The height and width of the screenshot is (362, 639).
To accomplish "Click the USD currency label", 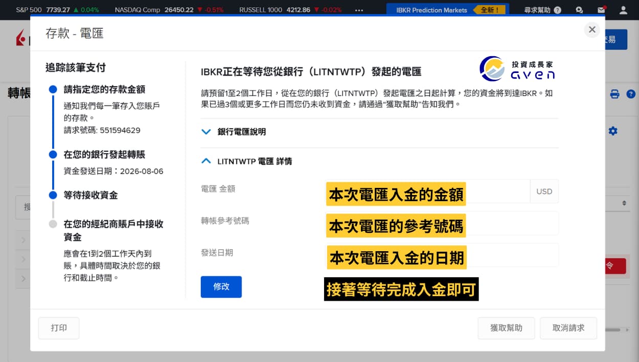I will (x=544, y=191).
